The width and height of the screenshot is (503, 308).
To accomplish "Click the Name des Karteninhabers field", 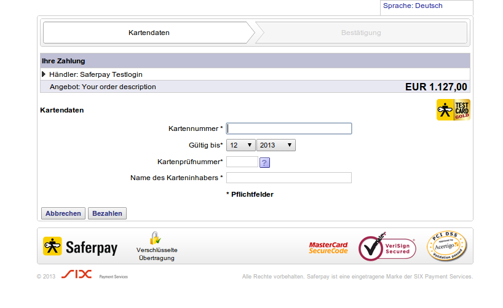I will [x=289, y=178].
